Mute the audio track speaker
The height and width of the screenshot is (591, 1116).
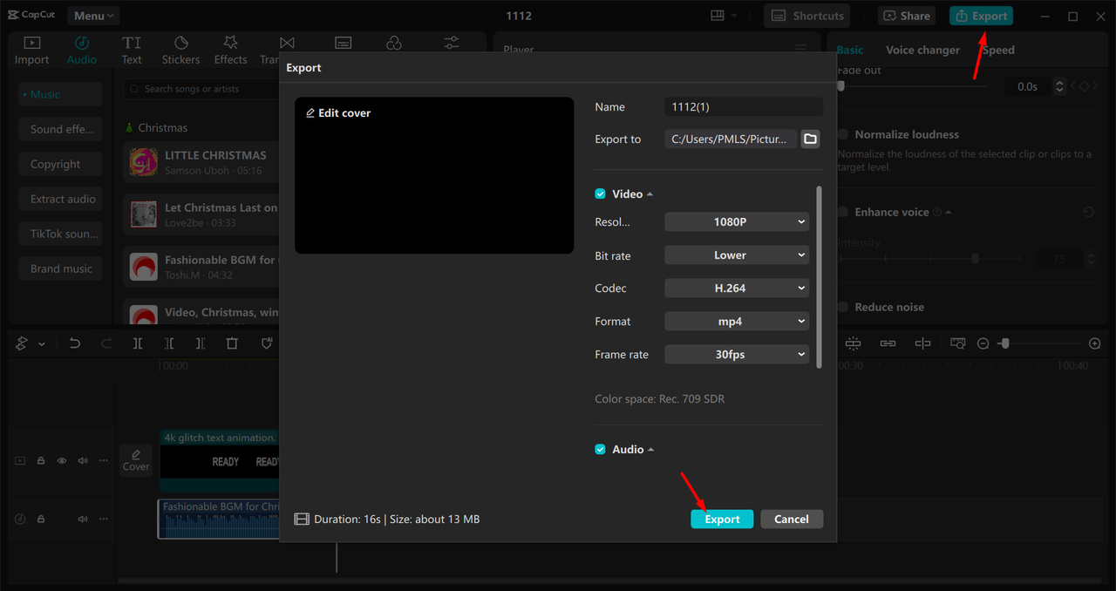coord(83,519)
